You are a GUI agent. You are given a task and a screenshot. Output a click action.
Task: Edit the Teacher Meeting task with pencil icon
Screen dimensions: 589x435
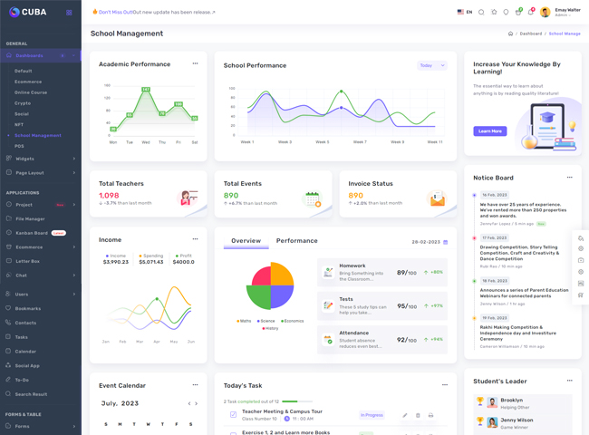405,415
